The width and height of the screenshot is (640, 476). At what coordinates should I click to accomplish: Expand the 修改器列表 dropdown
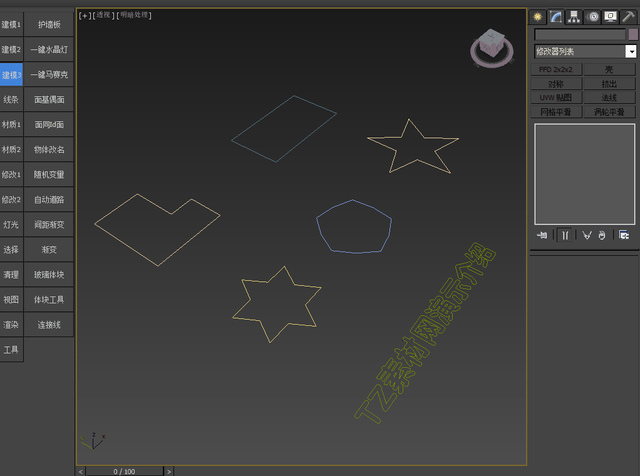[x=631, y=52]
